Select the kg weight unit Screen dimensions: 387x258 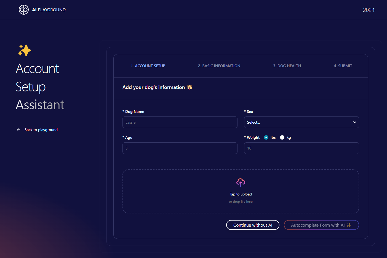pos(282,137)
